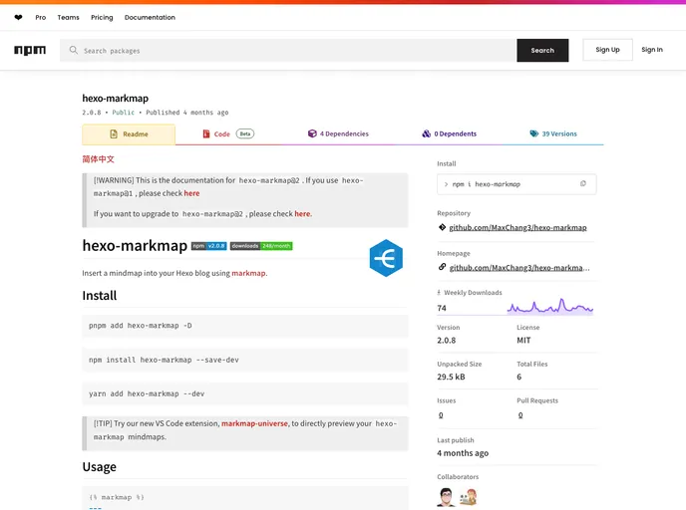686x510 pixels.
Task: Open the second collaborator avatar
Action: point(468,497)
